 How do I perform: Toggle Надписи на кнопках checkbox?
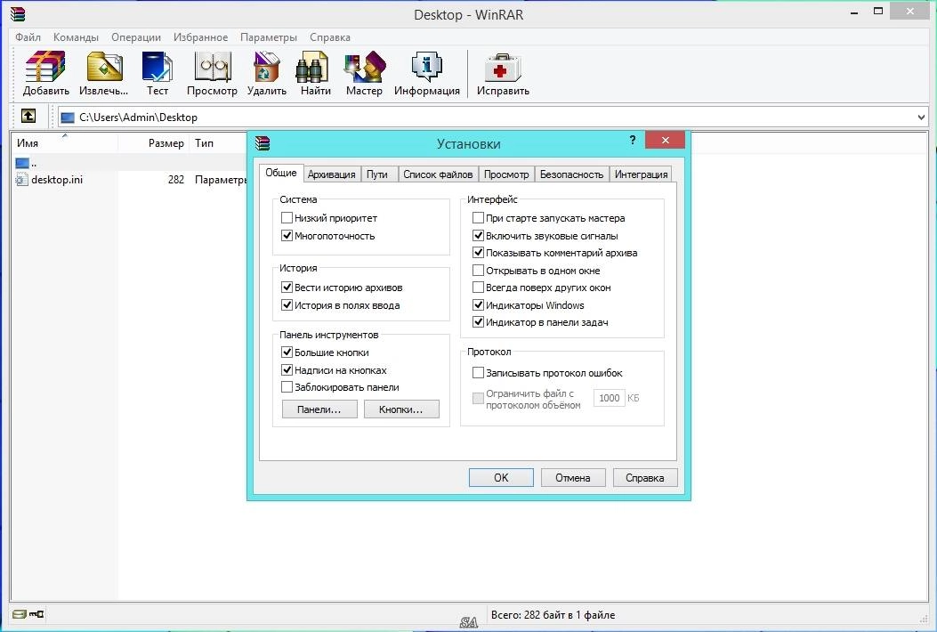pyautogui.click(x=287, y=370)
